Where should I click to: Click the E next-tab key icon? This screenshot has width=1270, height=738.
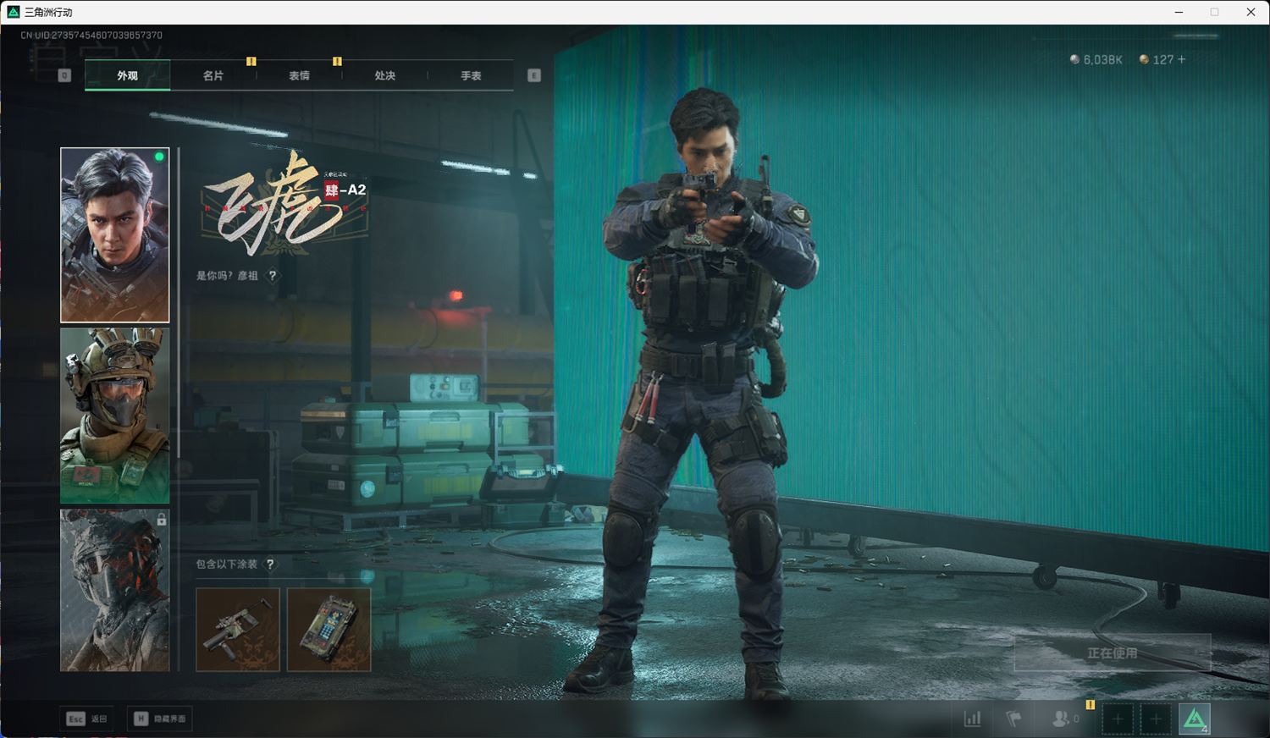point(534,75)
